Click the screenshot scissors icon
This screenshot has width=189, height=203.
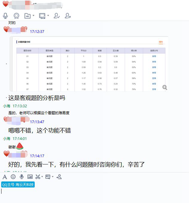38,177
